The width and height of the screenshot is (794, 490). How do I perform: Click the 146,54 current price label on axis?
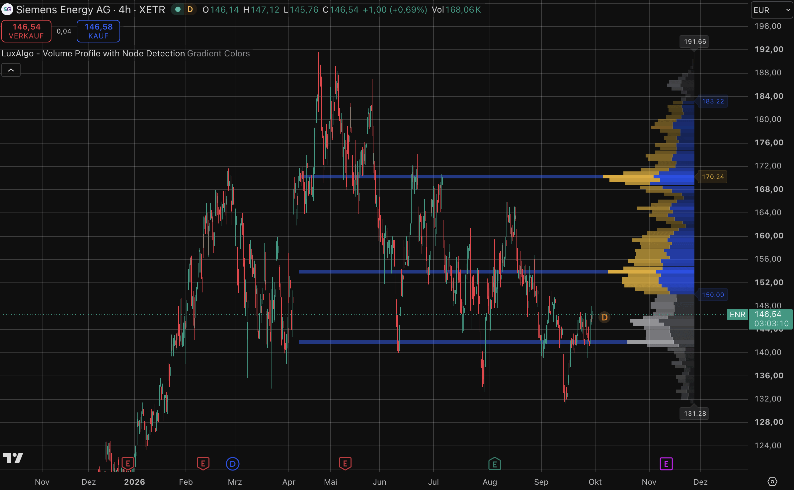[768, 314]
